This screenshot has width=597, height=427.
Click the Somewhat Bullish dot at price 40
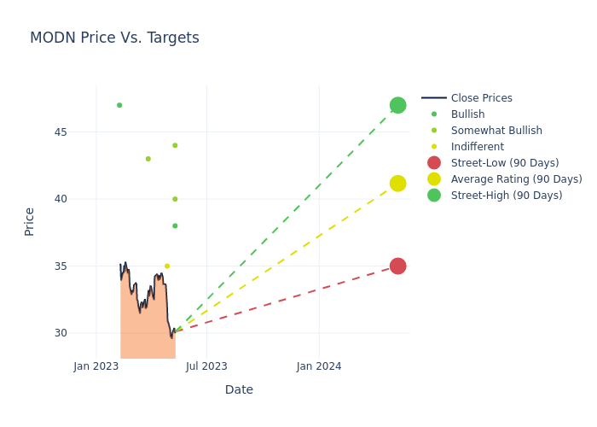click(x=175, y=199)
